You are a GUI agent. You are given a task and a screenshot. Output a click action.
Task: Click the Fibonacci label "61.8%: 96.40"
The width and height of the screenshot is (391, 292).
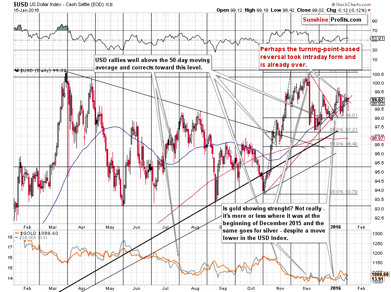[344, 144]
